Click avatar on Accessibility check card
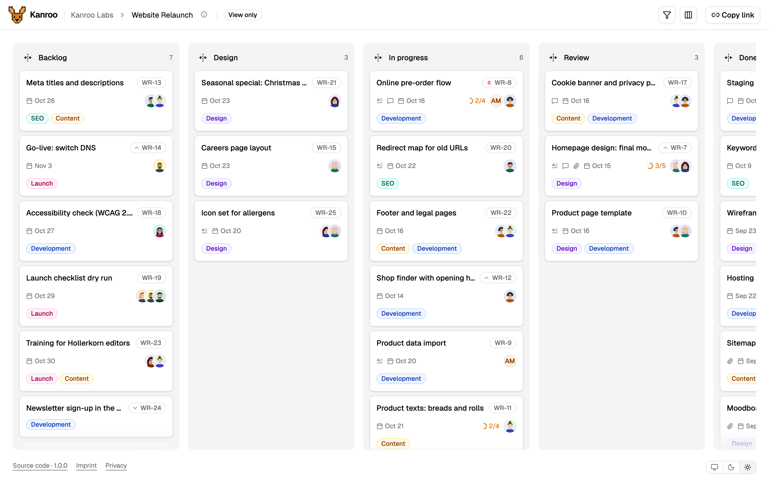 [159, 231]
